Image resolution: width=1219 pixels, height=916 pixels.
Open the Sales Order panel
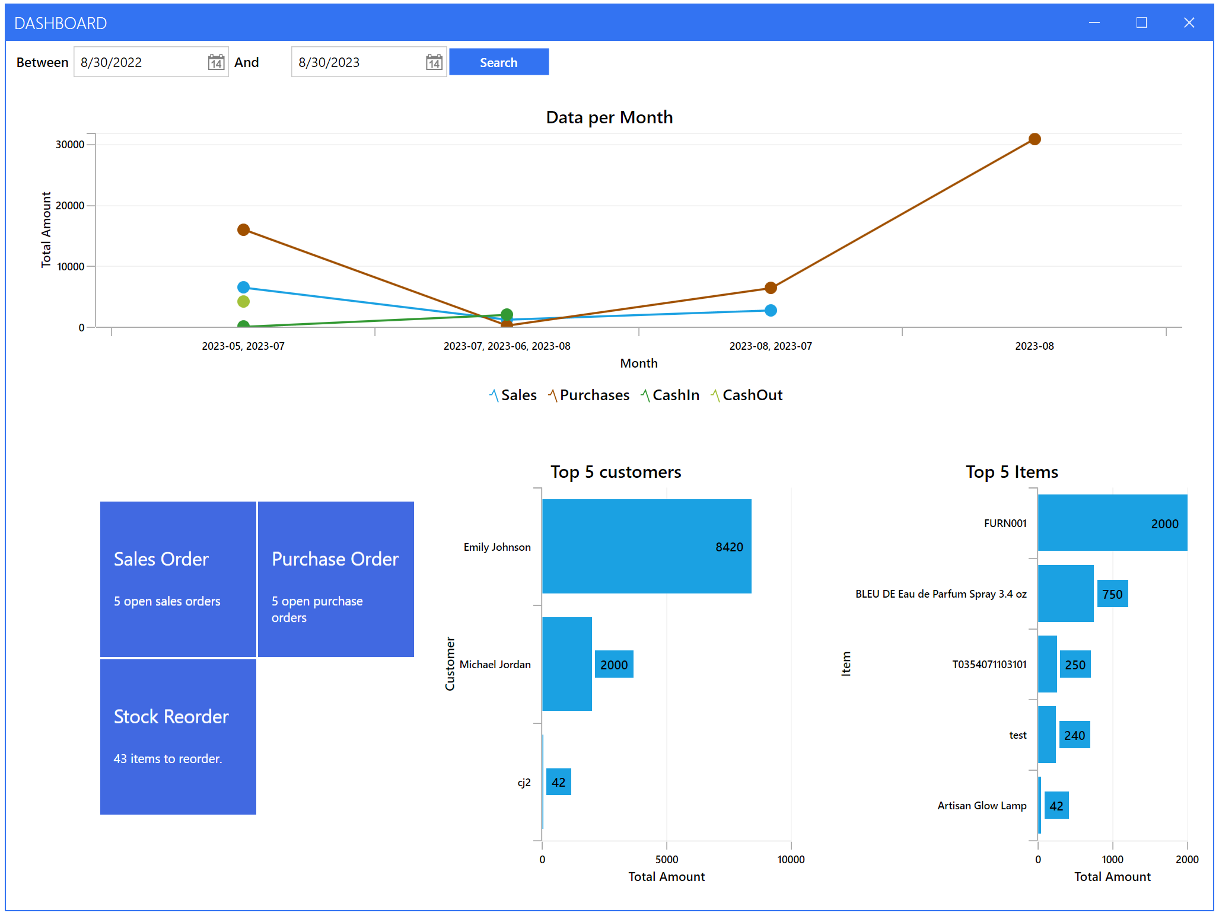pyautogui.click(x=178, y=579)
